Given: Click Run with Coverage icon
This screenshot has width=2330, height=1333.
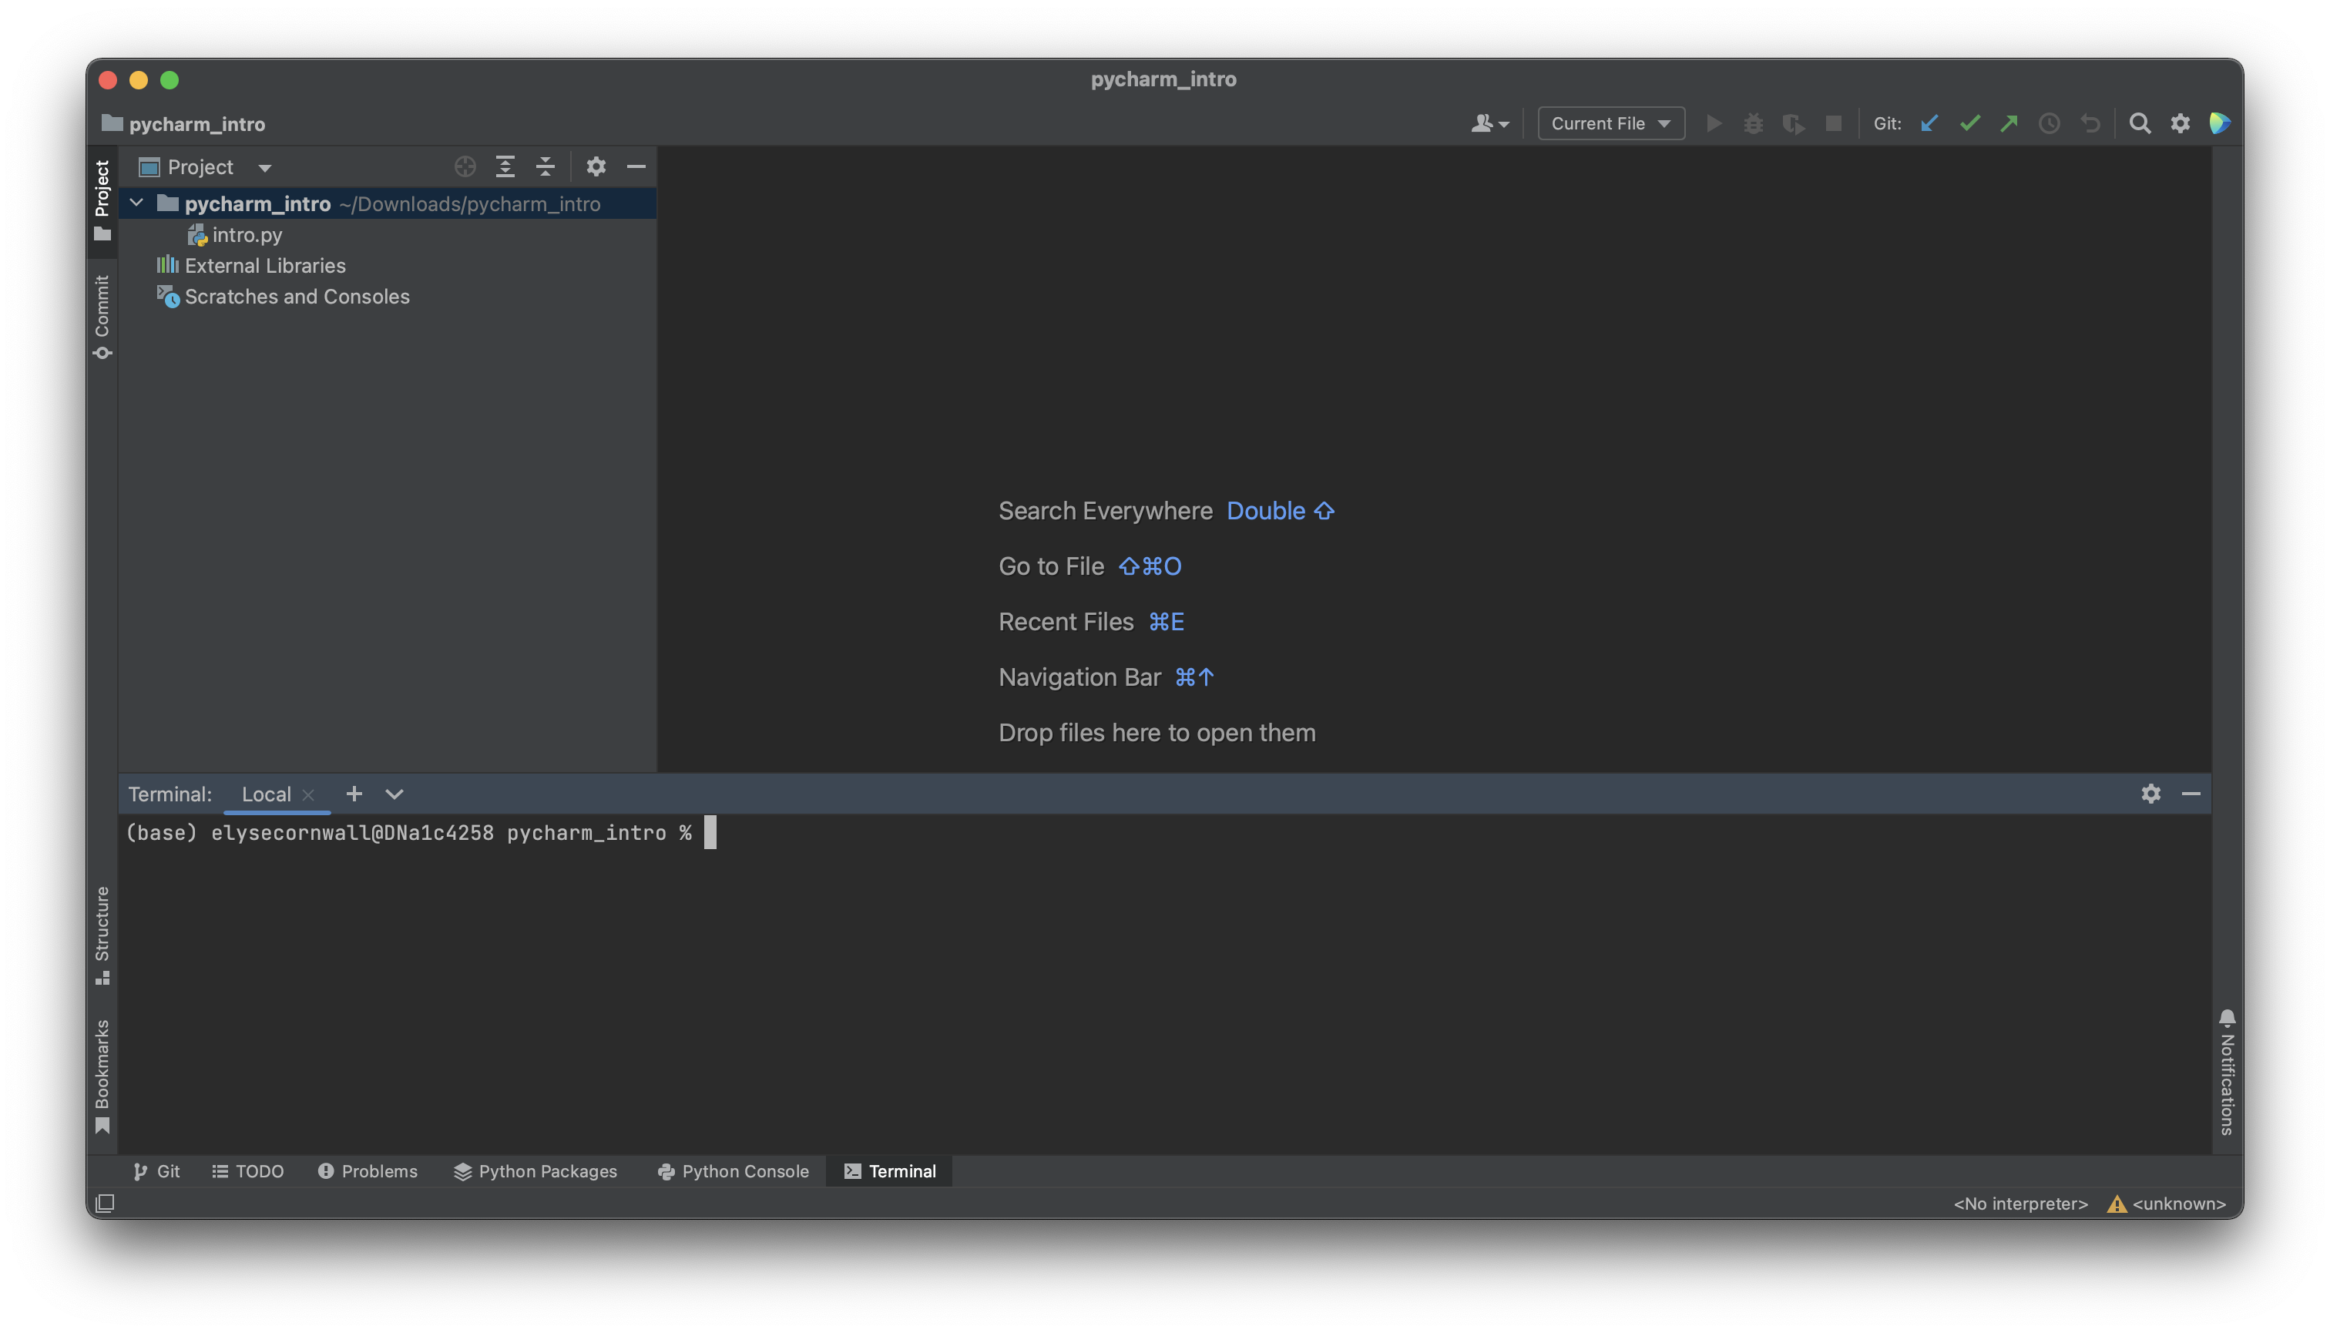Looking at the screenshot, I should click(1794, 123).
